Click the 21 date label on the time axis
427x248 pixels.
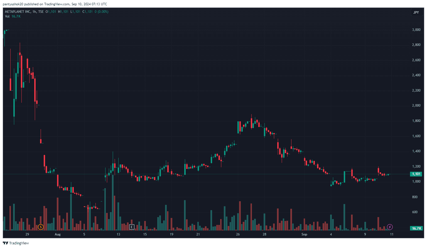click(198, 234)
